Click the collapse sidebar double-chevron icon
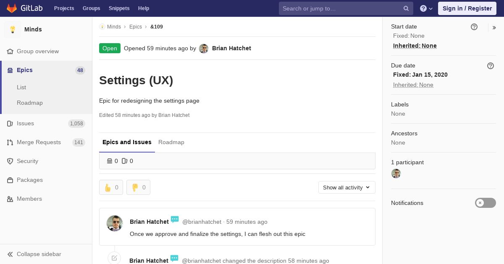This screenshot has width=504, height=264. coord(10,254)
